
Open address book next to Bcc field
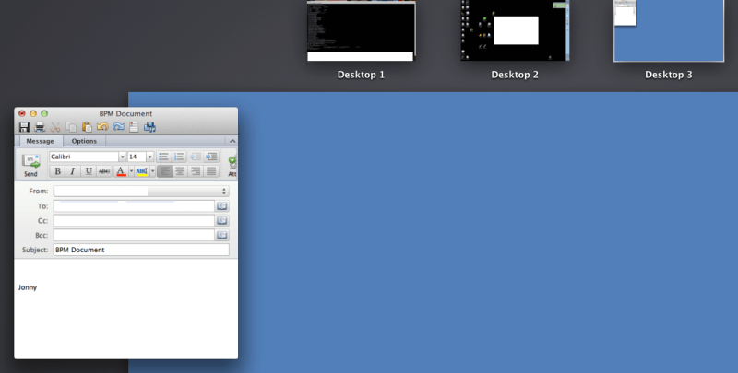tap(222, 235)
